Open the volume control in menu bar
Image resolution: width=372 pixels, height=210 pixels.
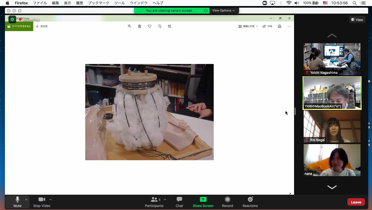click(x=297, y=3)
